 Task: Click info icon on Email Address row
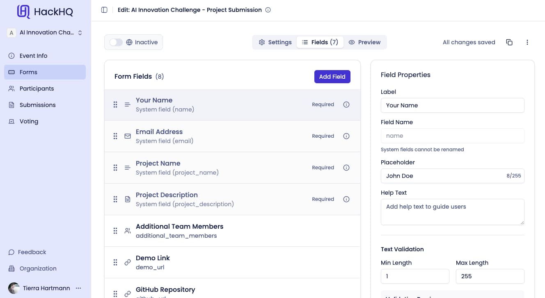pos(346,136)
